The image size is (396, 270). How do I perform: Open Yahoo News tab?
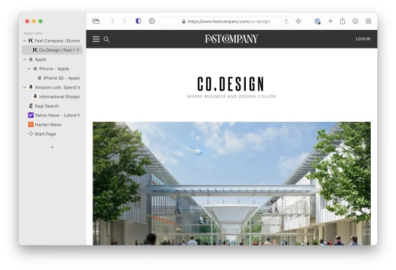(54, 115)
